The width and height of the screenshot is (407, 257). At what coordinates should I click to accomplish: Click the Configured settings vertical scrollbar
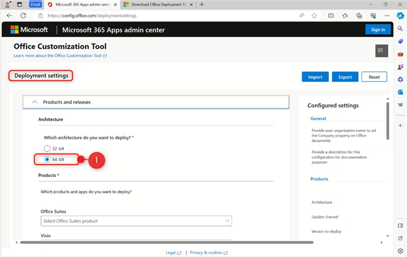tap(388, 121)
